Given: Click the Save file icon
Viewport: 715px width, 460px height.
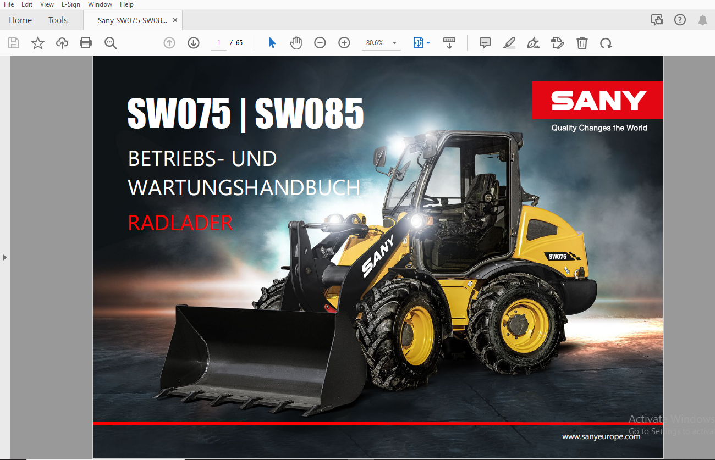Looking at the screenshot, I should pyautogui.click(x=14, y=43).
